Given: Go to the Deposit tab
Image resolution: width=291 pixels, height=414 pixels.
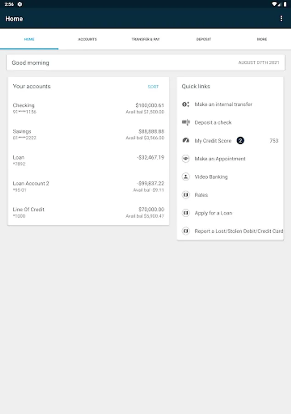Looking at the screenshot, I should click(204, 40).
